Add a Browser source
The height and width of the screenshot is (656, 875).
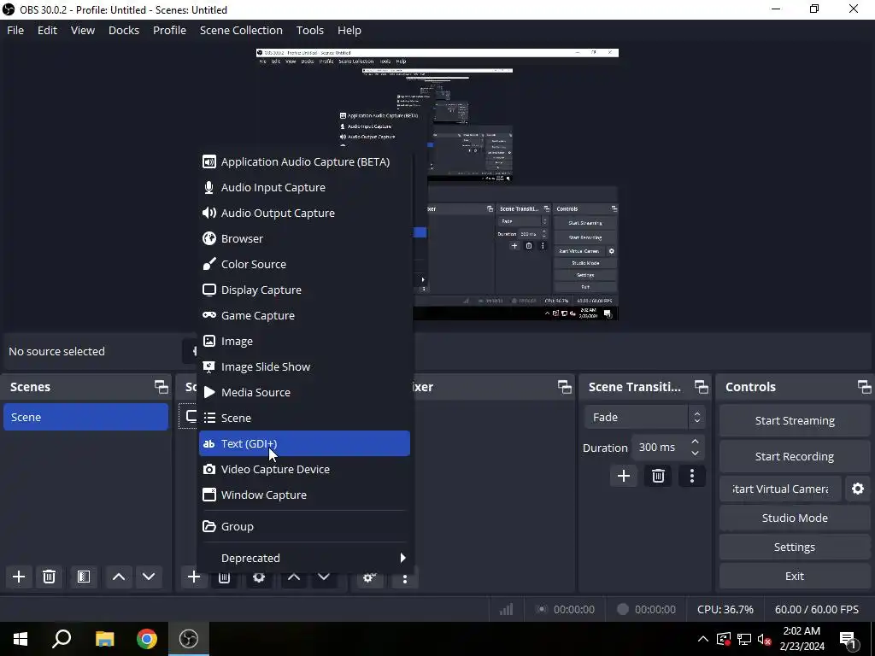click(304, 239)
